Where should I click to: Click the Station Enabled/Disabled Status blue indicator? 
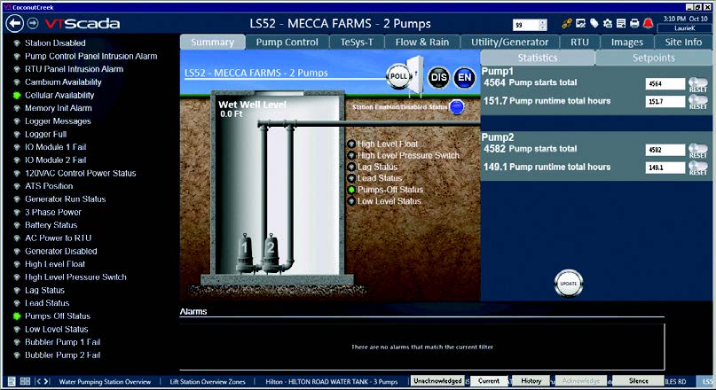click(457, 106)
